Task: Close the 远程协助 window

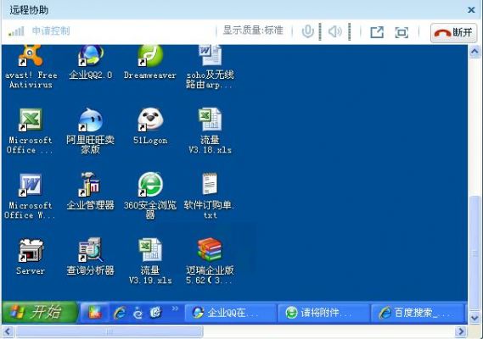Action: click(471, 10)
